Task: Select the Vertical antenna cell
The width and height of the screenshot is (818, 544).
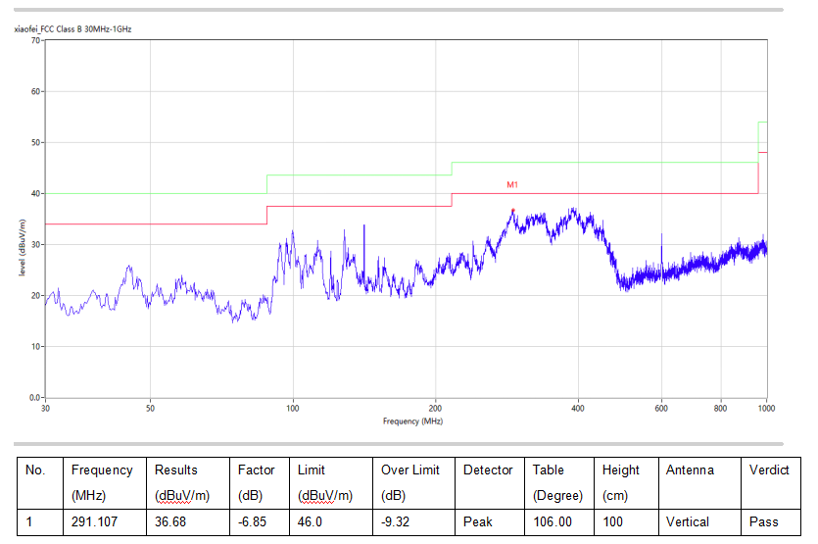Action: click(x=689, y=522)
